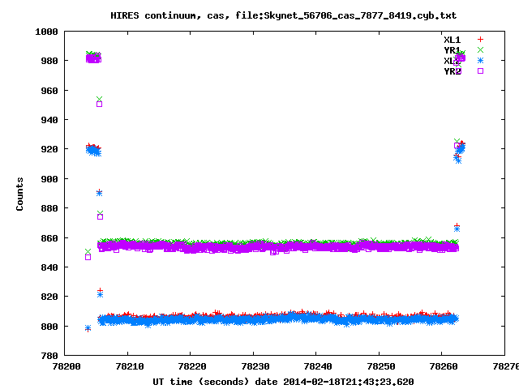The image size is (519, 389).
Task: Click the y-axis tick label 900
Action: pyautogui.click(x=49, y=179)
